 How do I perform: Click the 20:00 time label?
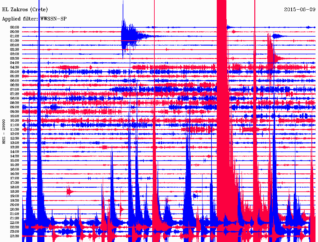click(x=15, y=205)
